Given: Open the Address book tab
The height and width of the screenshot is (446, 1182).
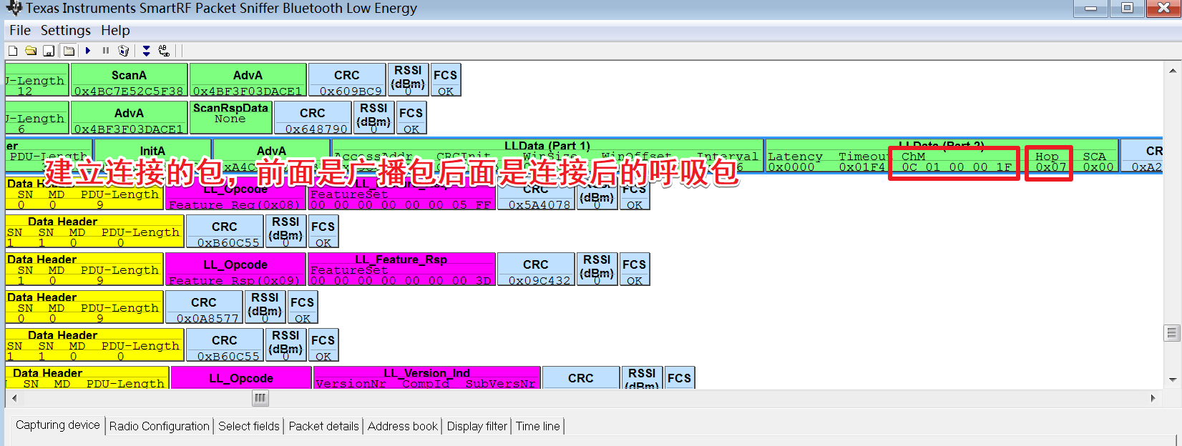Looking at the screenshot, I should click(403, 426).
